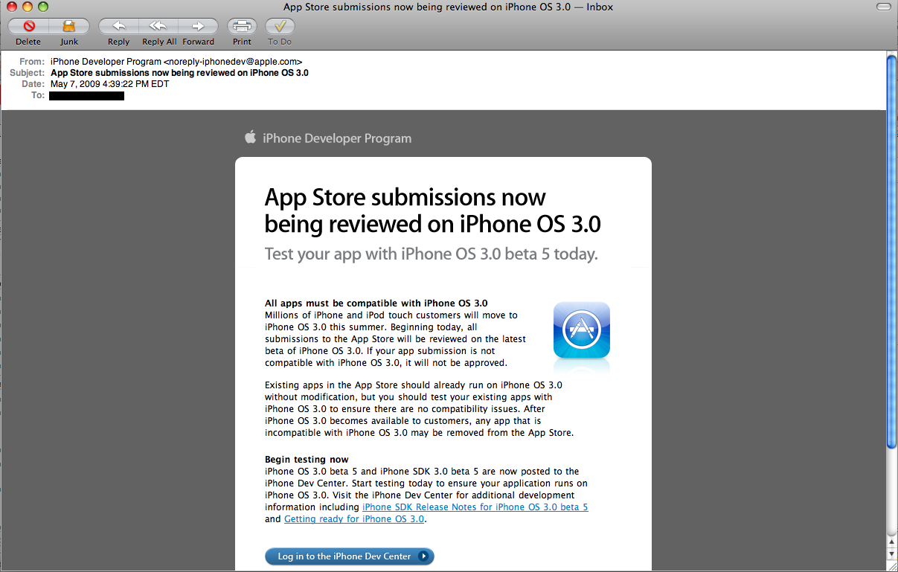
Task: Open iPhone SDK Release Notes link
Action: click(475, 507)
